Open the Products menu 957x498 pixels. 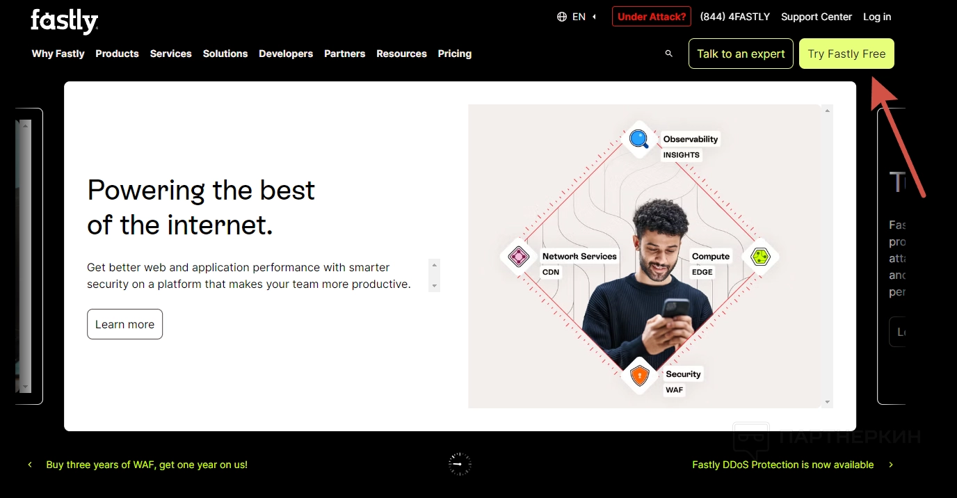click(117, 54)
